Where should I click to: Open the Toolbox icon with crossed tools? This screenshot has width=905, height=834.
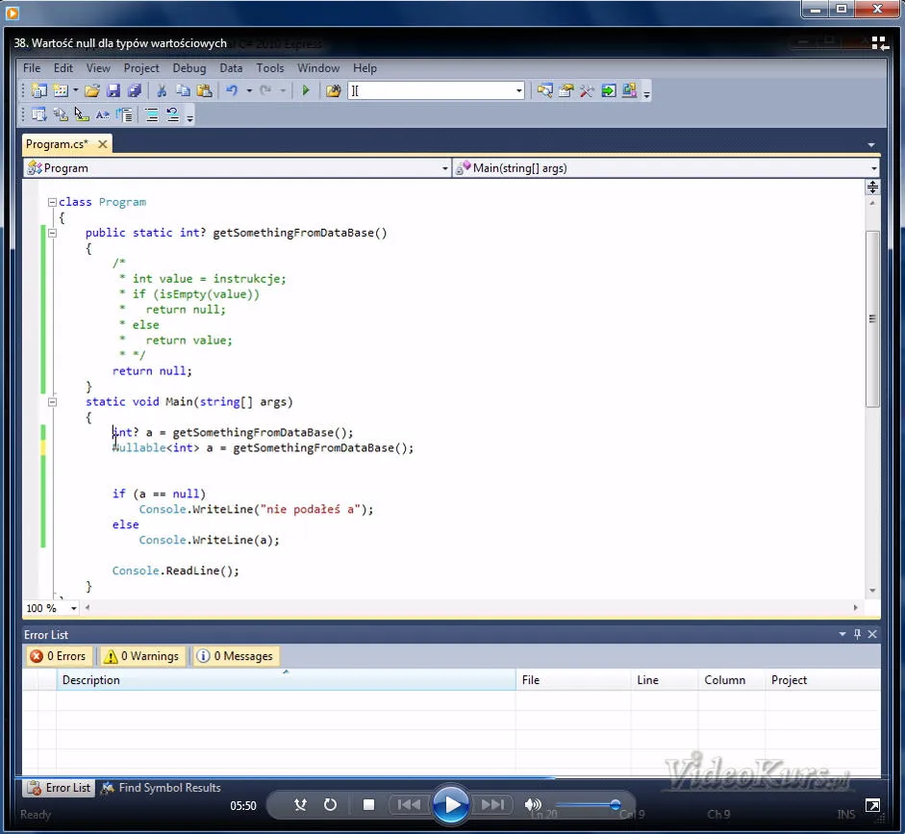tap(587, 90)
